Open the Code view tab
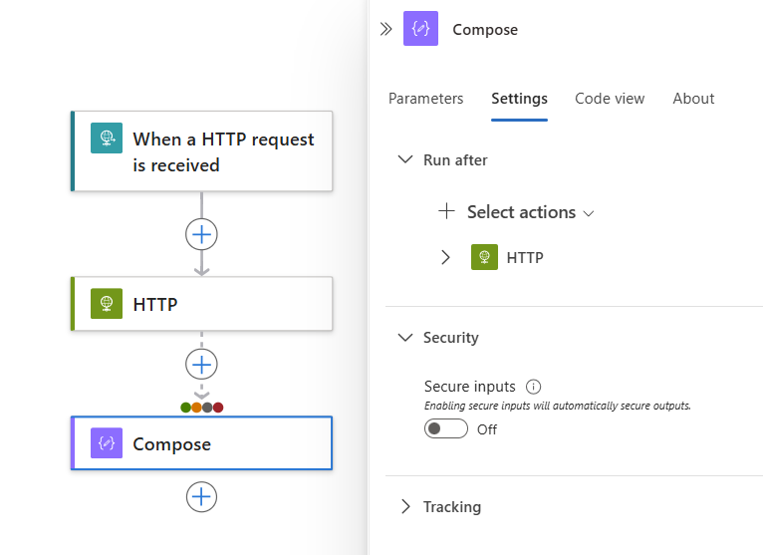 point(610,99)
